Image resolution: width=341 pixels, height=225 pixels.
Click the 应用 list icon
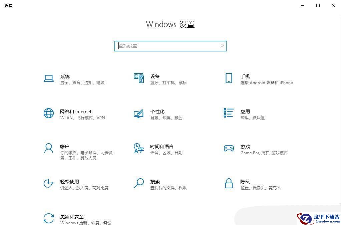pyautogui.click(x=229, y=113)
